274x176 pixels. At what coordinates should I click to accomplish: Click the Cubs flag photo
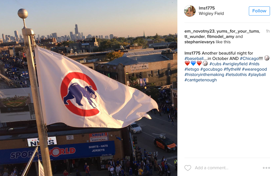[x=89, y=88]
